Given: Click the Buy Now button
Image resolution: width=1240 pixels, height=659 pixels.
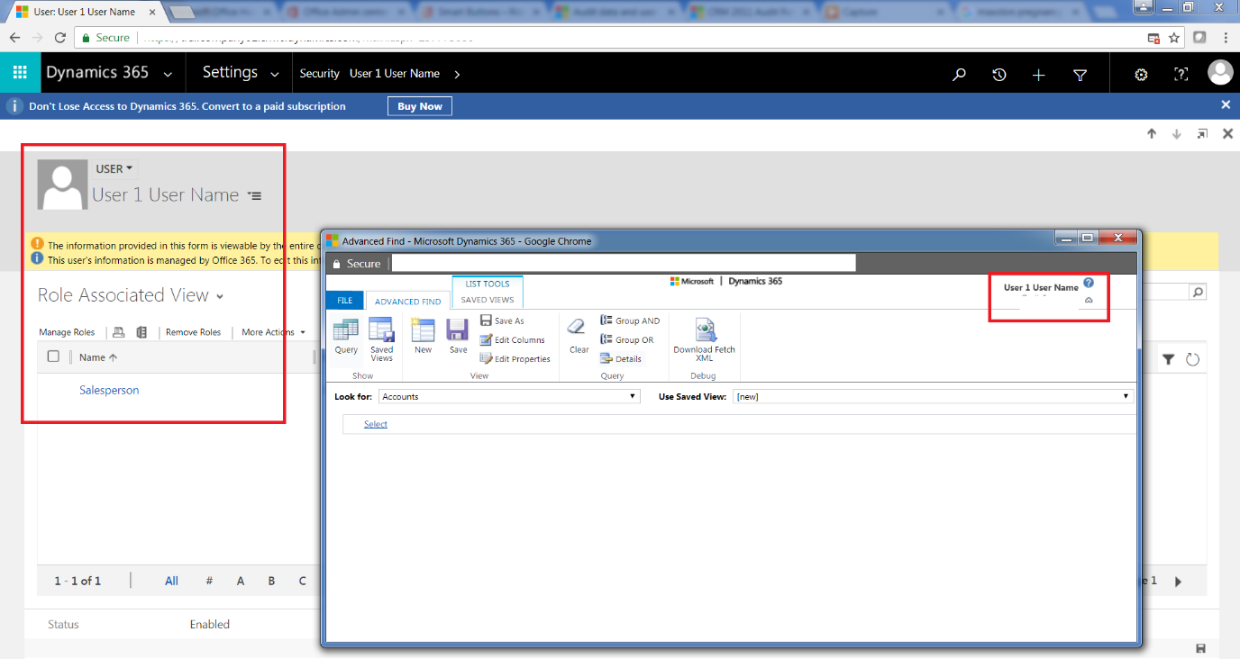Looking at the screenshot, I should pos(420,106).
